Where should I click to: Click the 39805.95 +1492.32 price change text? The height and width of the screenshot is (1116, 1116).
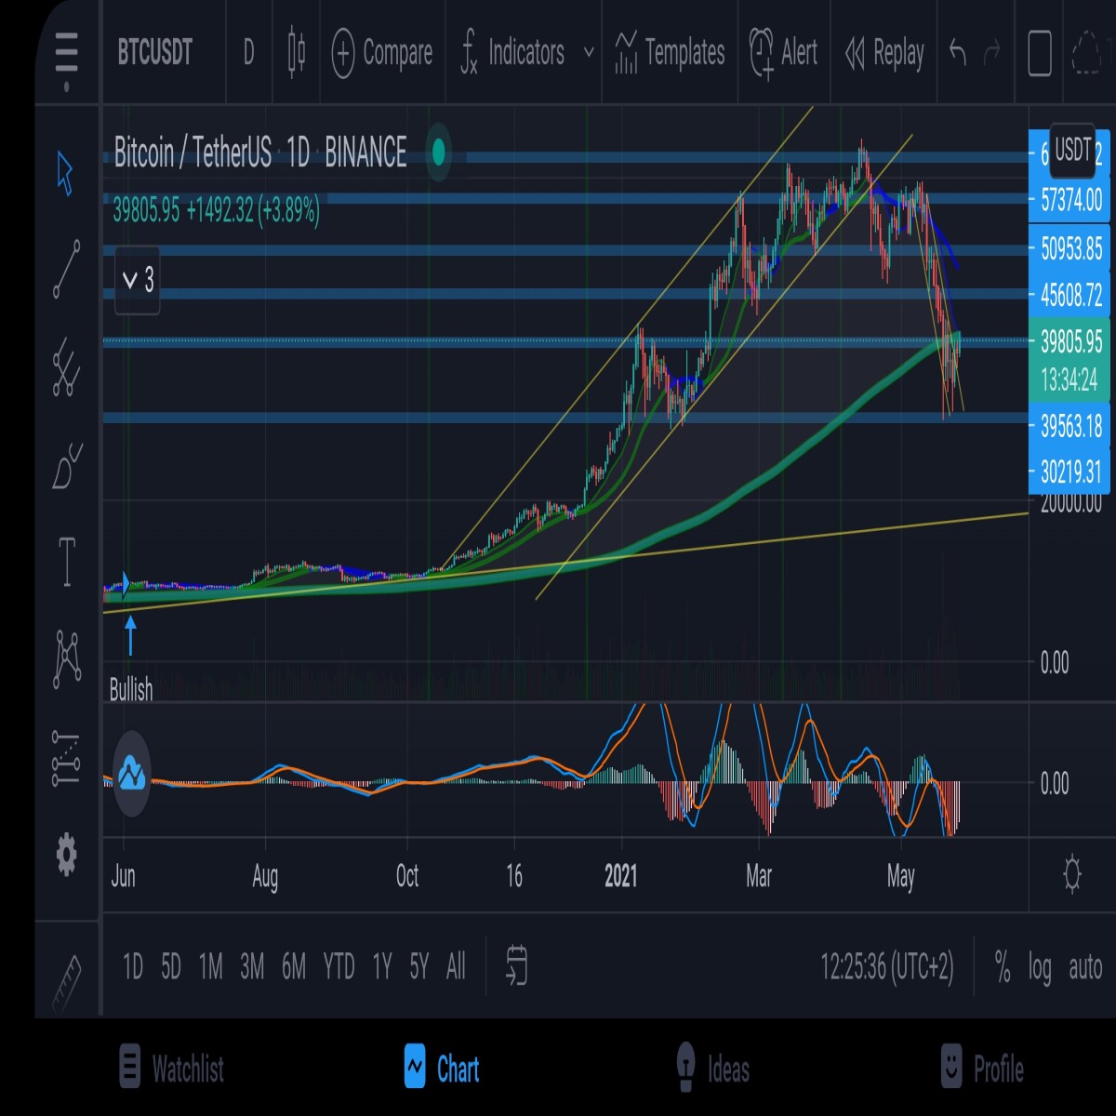(x=216, y=210)
